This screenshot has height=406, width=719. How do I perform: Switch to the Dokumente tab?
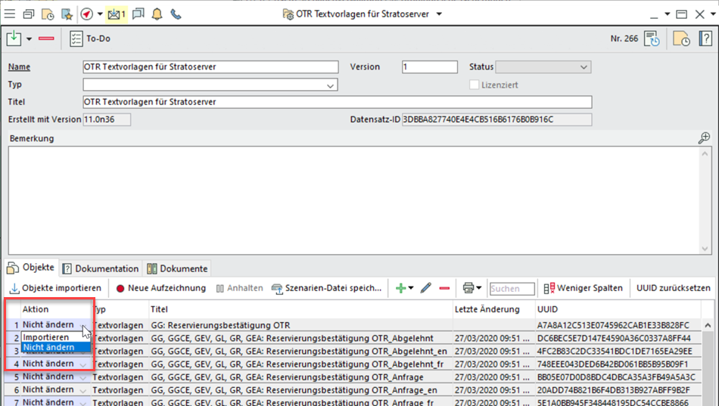176,268
